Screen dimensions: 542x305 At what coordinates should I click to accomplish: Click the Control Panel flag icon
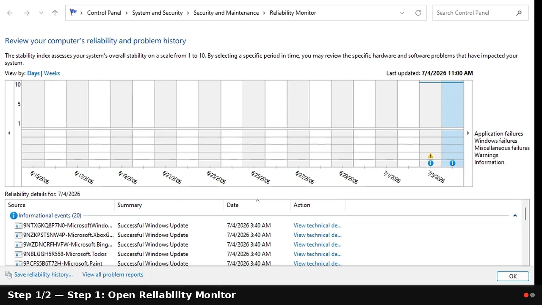coord(73,13)
